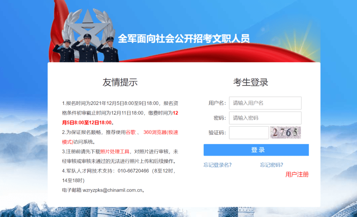Click the 友情提示 heading
Image resolution: width=357 pixels, height=217 pixels.
click(120, 82)
